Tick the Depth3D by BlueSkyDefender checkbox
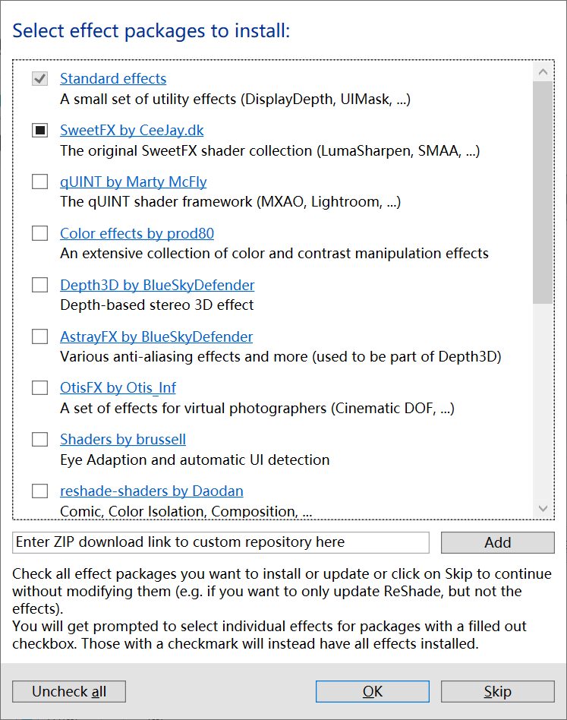The height and width of the screenshot is (720, 567). [x=39, y=286]
